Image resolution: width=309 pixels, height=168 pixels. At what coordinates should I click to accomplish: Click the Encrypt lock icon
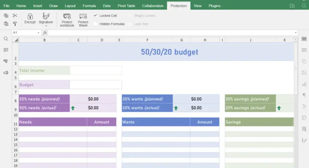(30, 16)
